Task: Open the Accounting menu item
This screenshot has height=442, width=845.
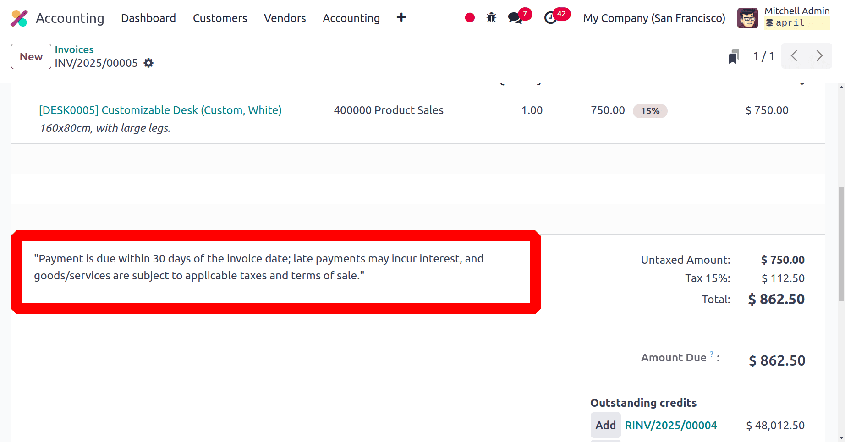Action: click(x=351, y=18)
